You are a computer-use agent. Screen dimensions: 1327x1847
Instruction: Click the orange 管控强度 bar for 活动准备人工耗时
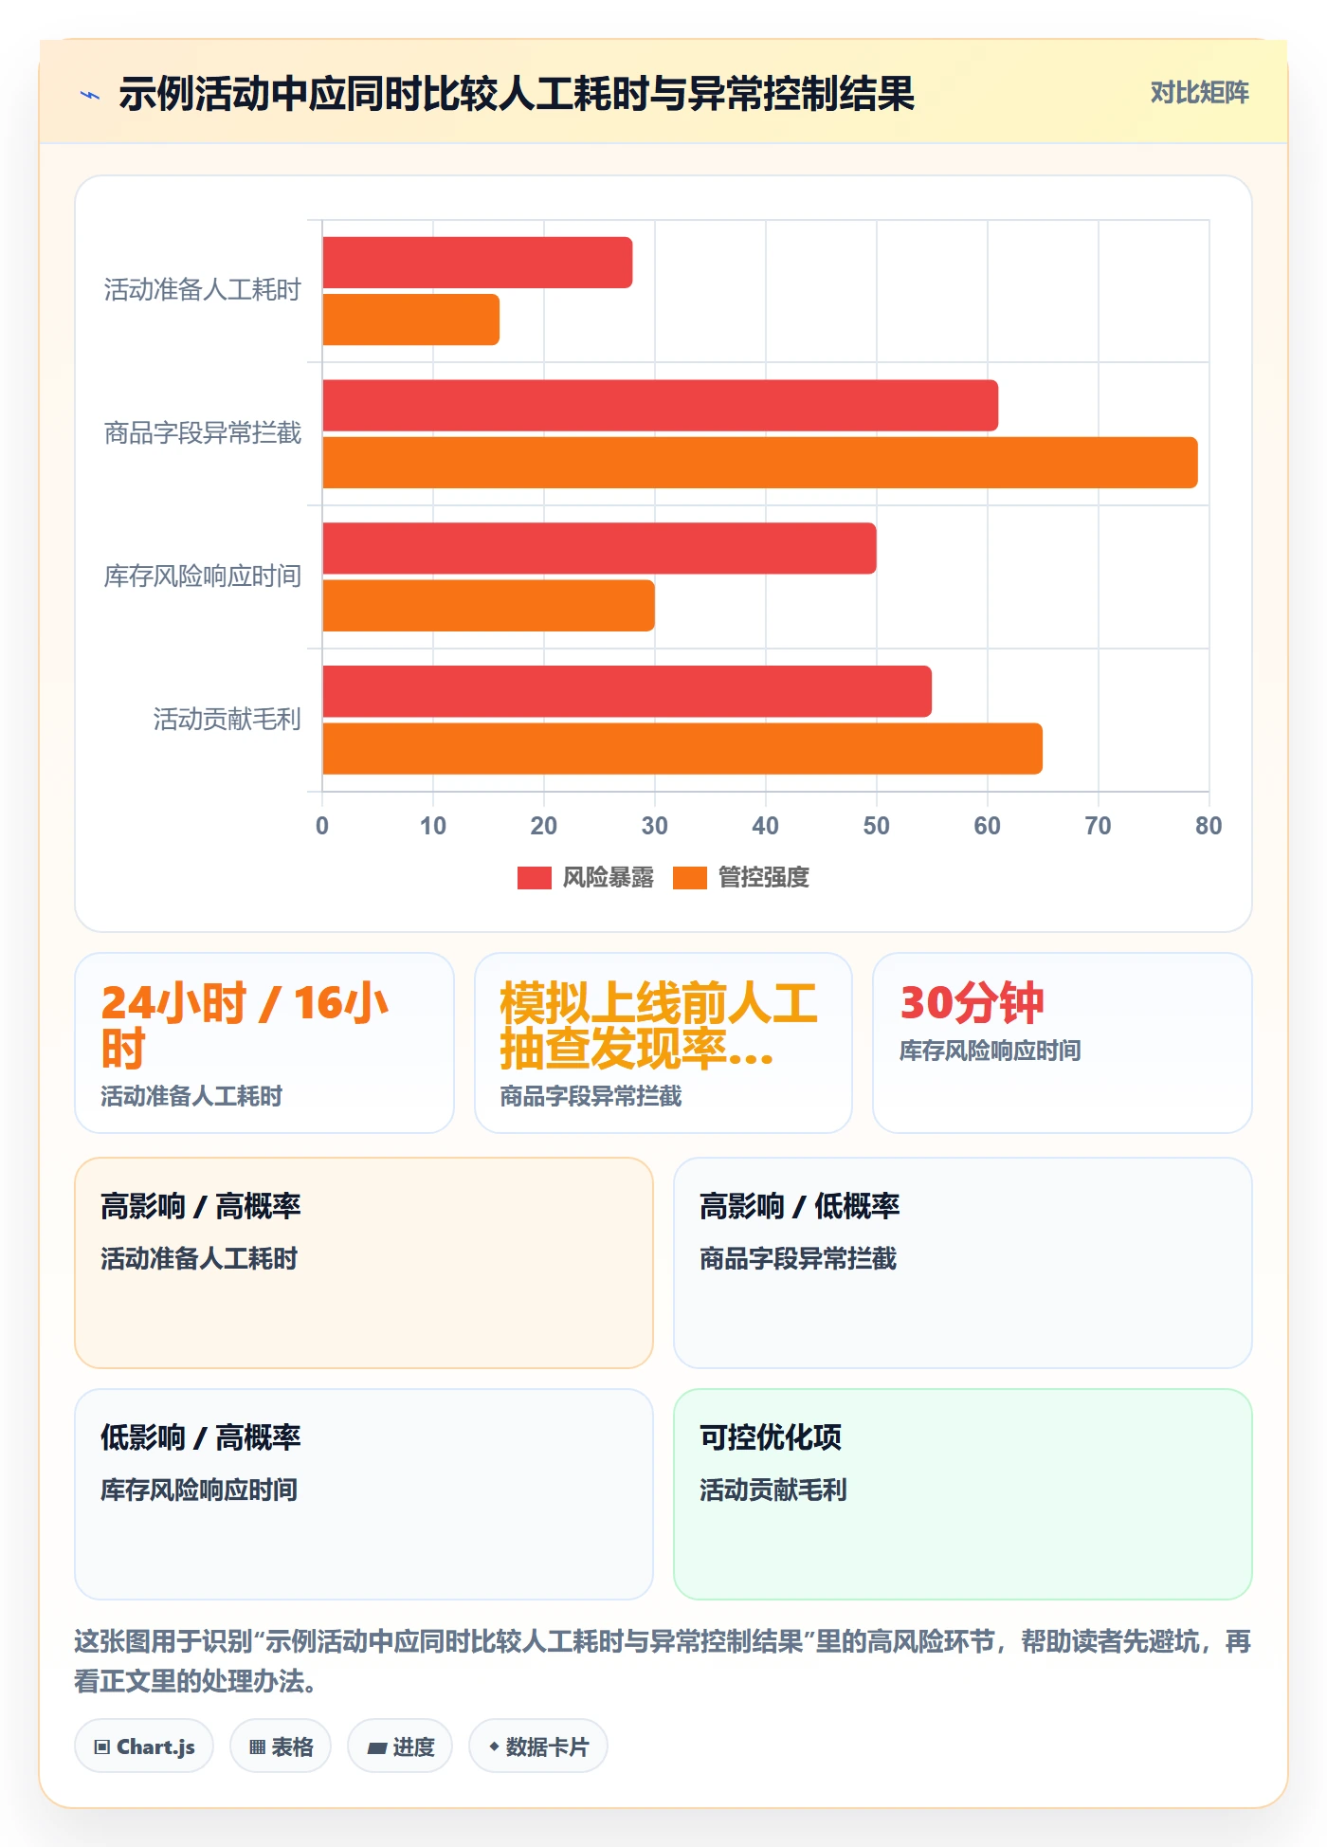click(411, 320)
